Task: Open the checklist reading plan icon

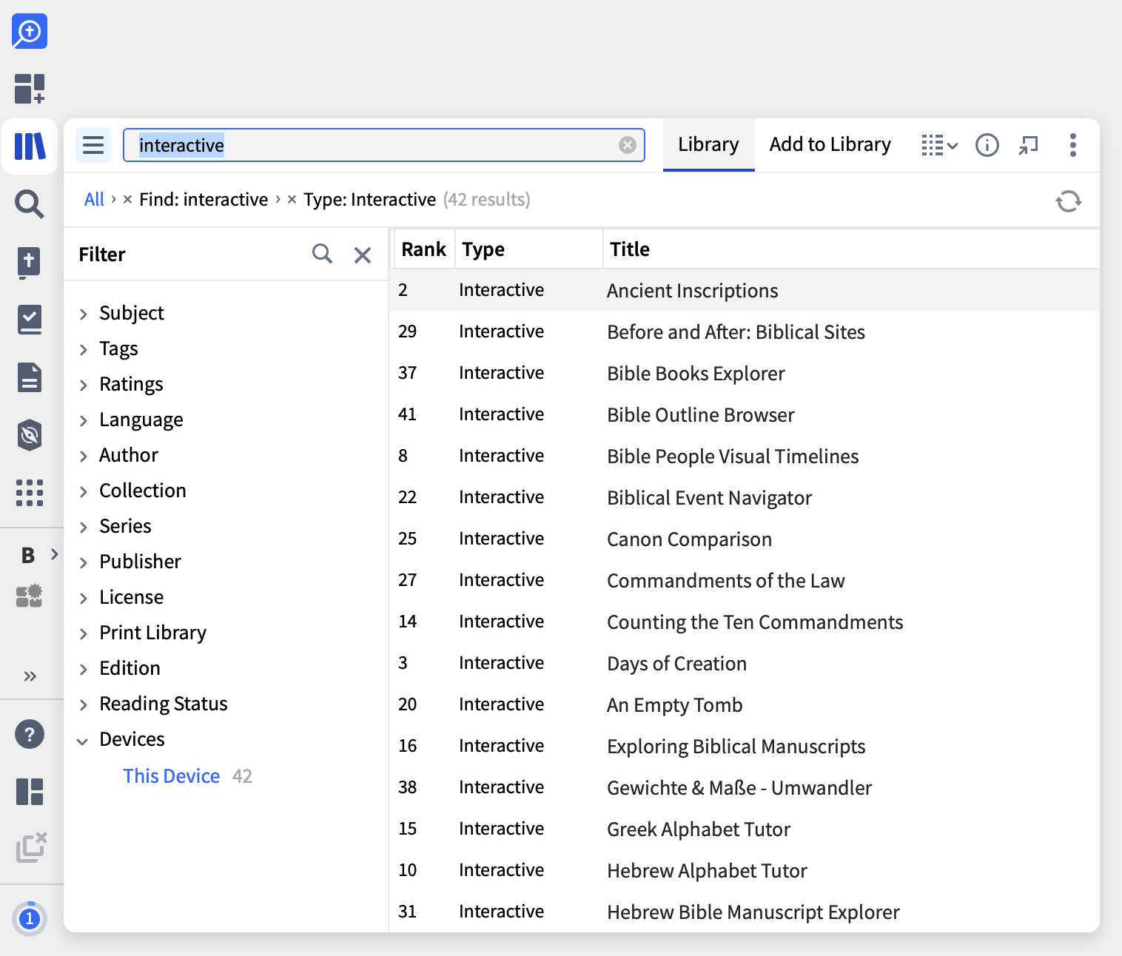Action: click(30, 320)
